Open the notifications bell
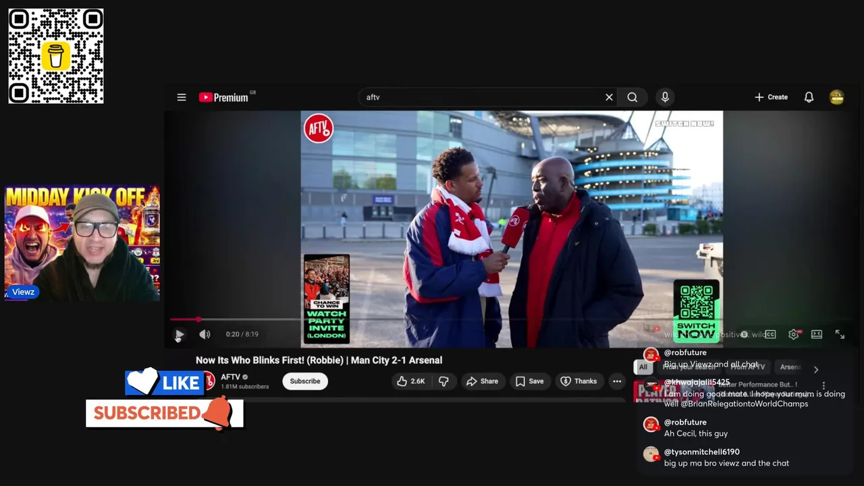This screenshot has width=864, height=486. tap(809, 97)
